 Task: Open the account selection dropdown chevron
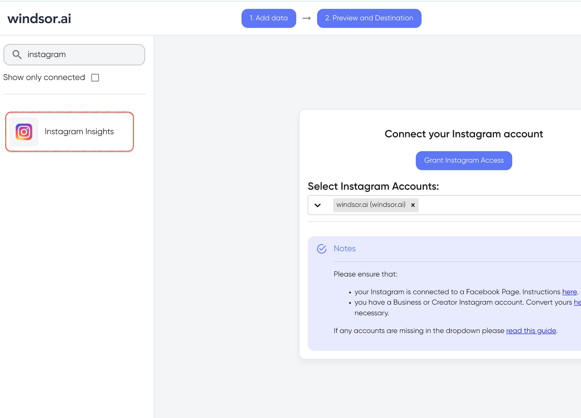coord(318,205)
